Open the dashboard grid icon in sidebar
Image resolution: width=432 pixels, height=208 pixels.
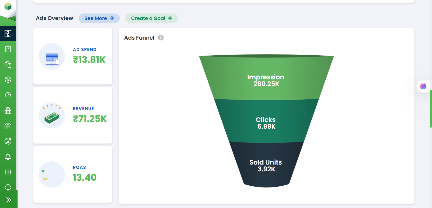pyautogui.click(x=8, y=33)
